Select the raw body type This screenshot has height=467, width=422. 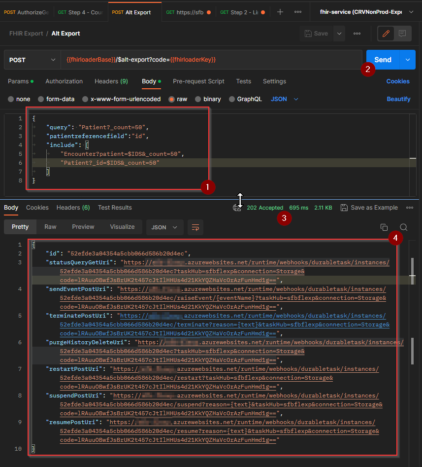(x=178, y=99)
